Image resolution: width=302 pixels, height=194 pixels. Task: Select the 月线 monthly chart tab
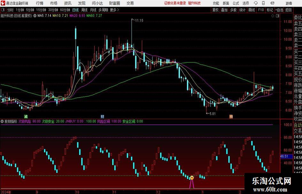click(x=93, y=10)
